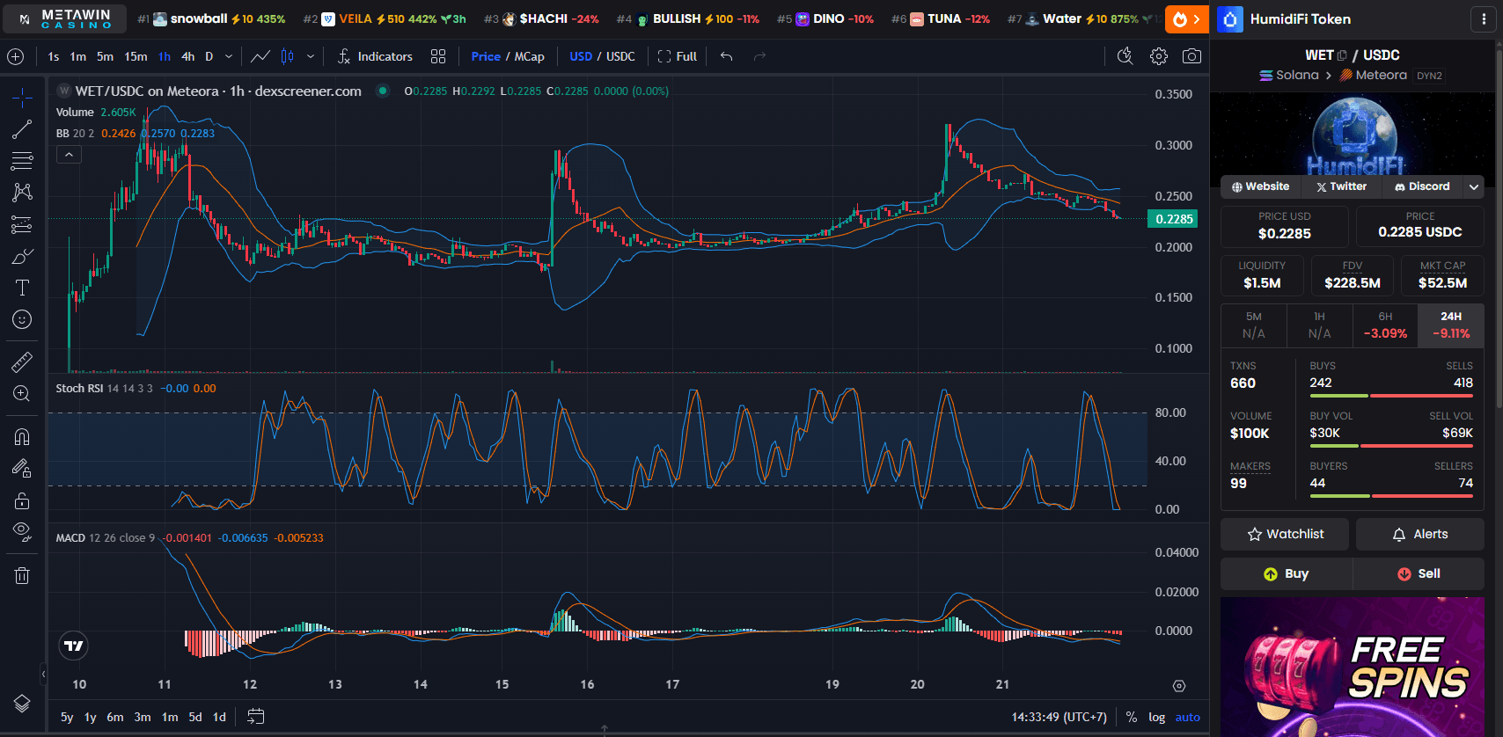Viewport: 1503px width, 737px height.
Task: Open price Alerts
Action: click(1420, 534)
